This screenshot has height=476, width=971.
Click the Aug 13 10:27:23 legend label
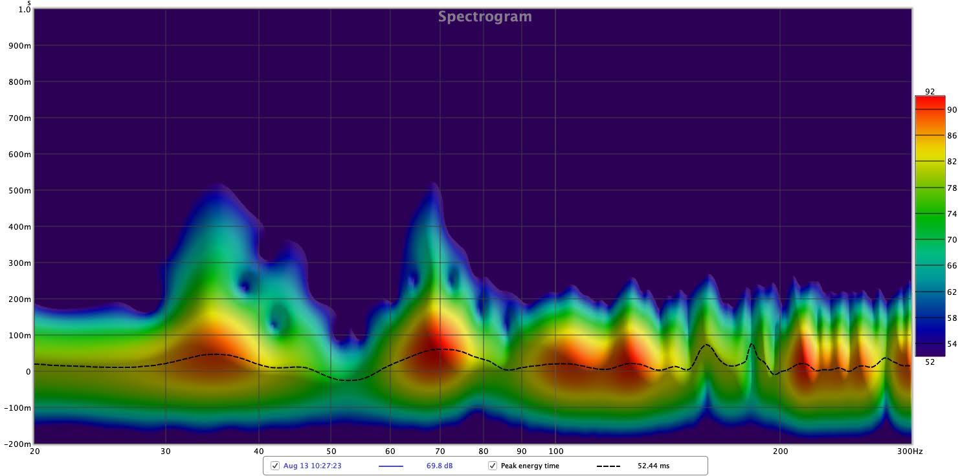[312, 466]
